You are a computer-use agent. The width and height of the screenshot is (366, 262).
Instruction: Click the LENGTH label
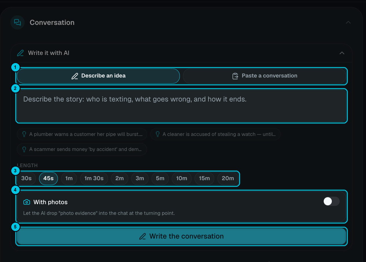coord(27,165)
